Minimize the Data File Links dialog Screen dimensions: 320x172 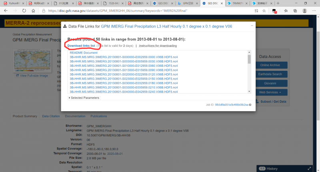252,26
